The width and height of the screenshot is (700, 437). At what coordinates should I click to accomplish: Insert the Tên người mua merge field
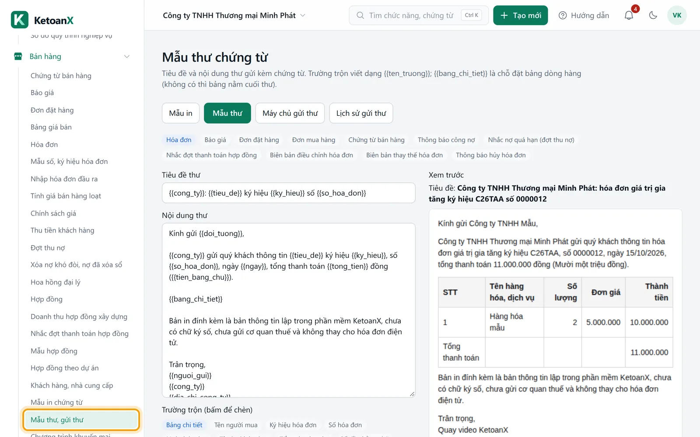(x=236, y=425)
